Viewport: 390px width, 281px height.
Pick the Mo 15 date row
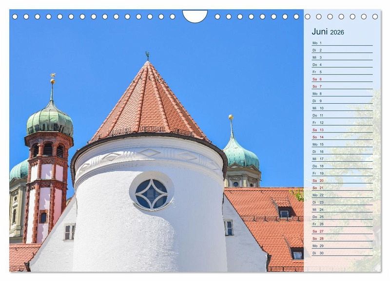pos(342,144)
